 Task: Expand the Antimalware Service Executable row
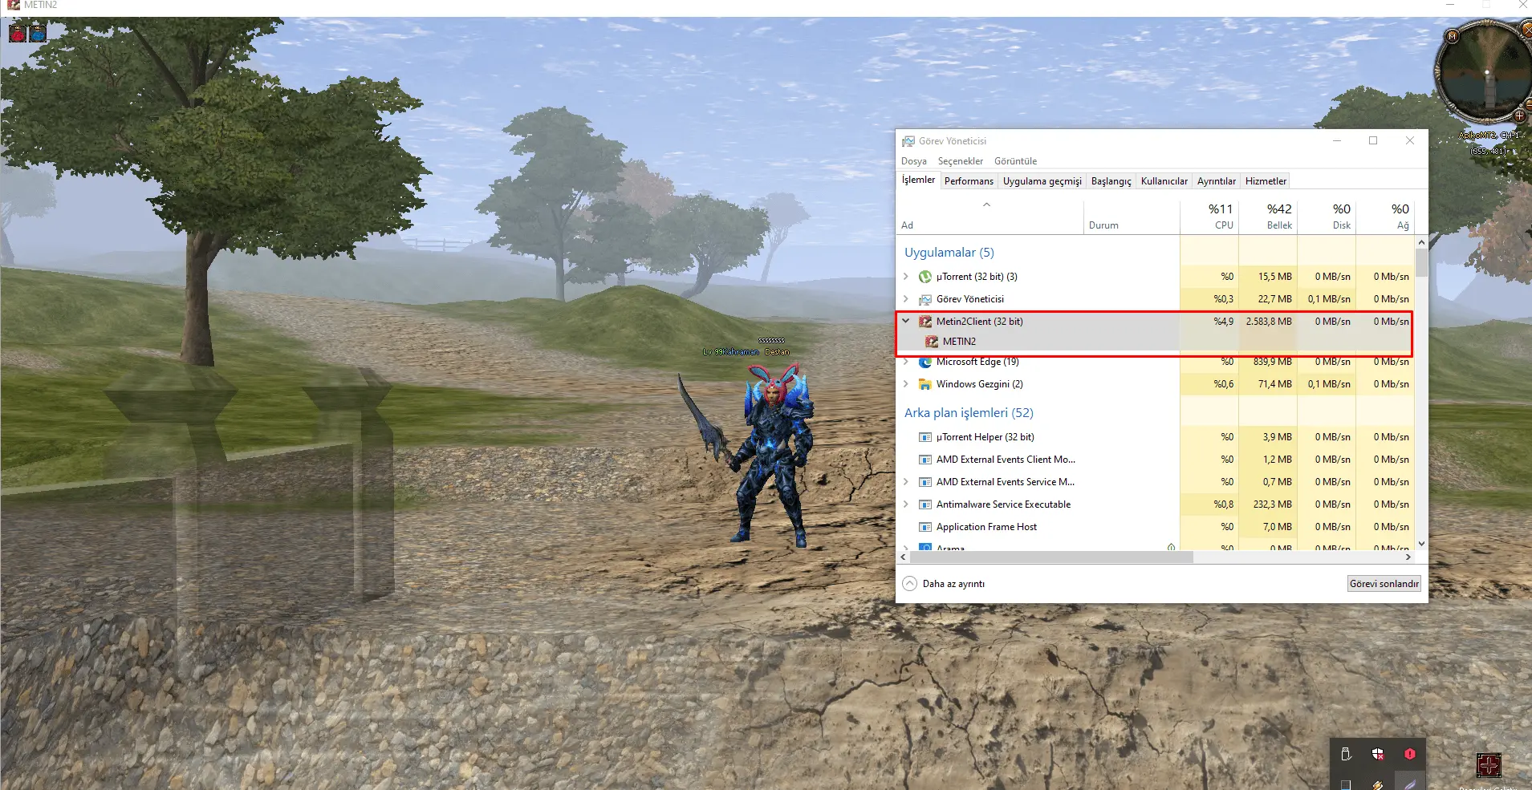pos(906,504)
